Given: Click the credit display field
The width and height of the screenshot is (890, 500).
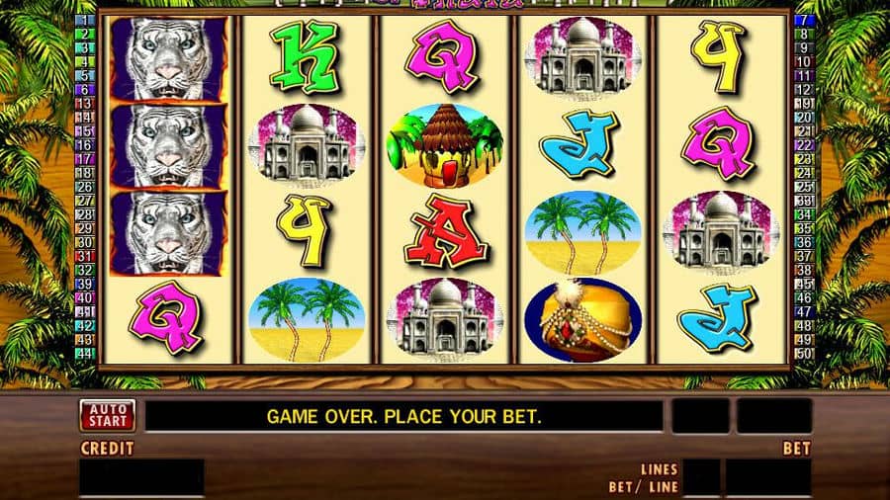Looking at the screenshot, I should coord(141,477).
